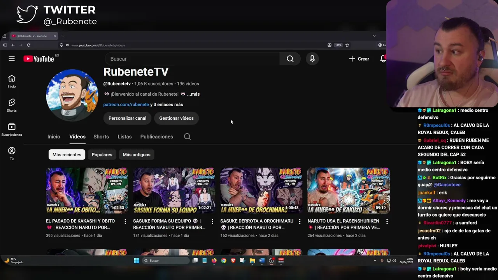Open Shorts in the left sidebar
Image resolution: width=498 pixels, height=280 pixels.
12,105
